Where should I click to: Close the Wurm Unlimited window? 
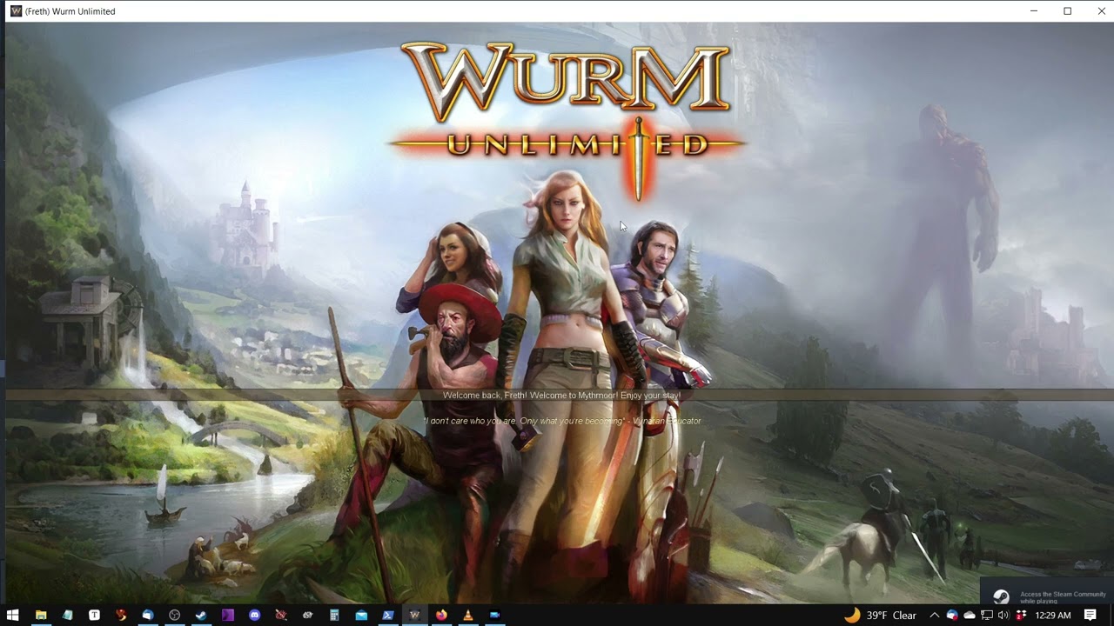coord(1101,11)
